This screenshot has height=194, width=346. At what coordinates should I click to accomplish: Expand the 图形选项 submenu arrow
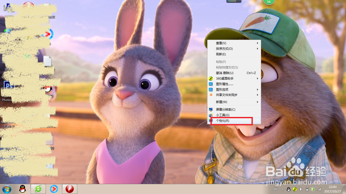257,89
